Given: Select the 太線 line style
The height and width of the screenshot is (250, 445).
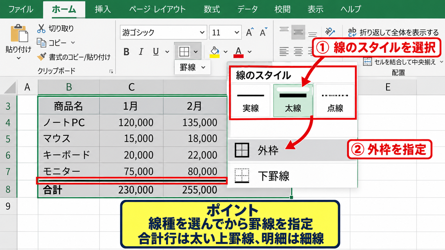Looking at the screenshot, I should 293,100.
